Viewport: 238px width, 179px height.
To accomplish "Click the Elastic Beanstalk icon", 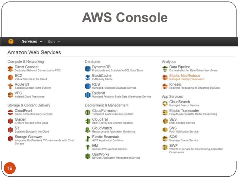I will click(x=88, y=139).
